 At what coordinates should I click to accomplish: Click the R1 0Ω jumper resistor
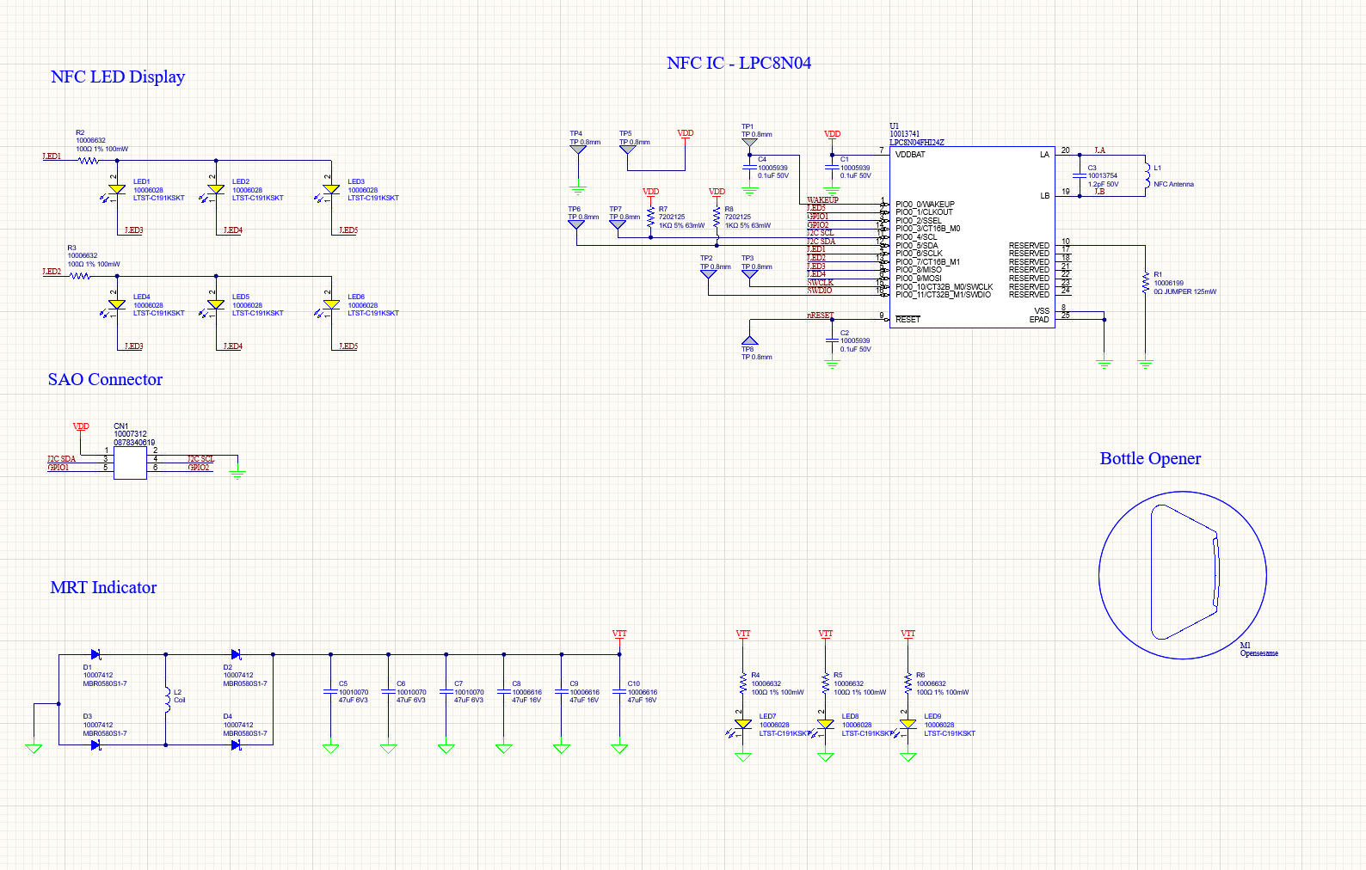[1145, 282]
